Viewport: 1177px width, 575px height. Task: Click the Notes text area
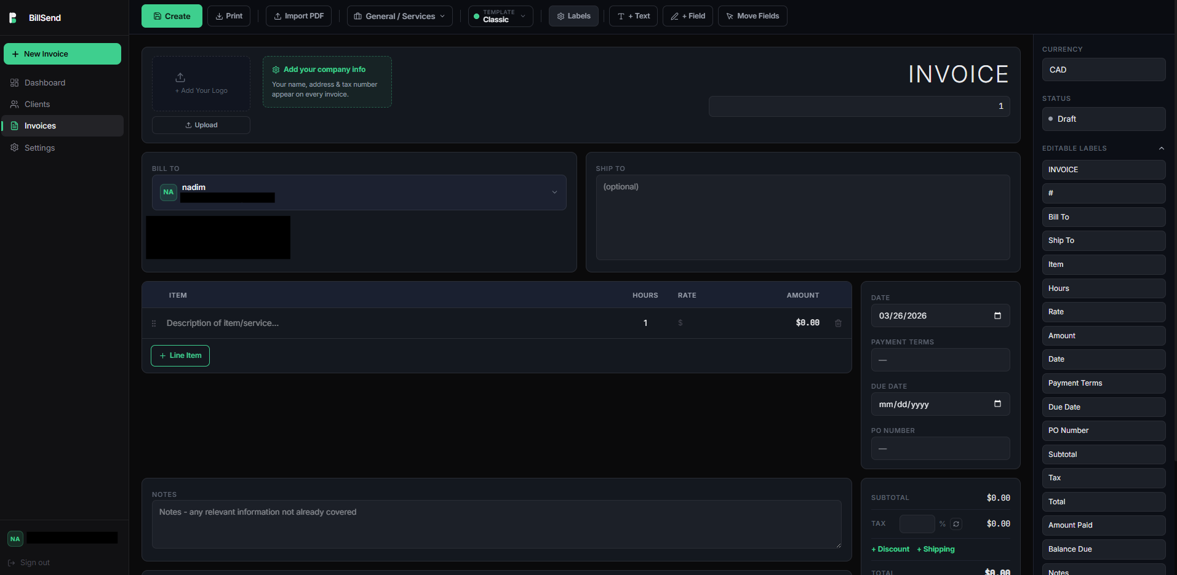[x=497, y=524]
